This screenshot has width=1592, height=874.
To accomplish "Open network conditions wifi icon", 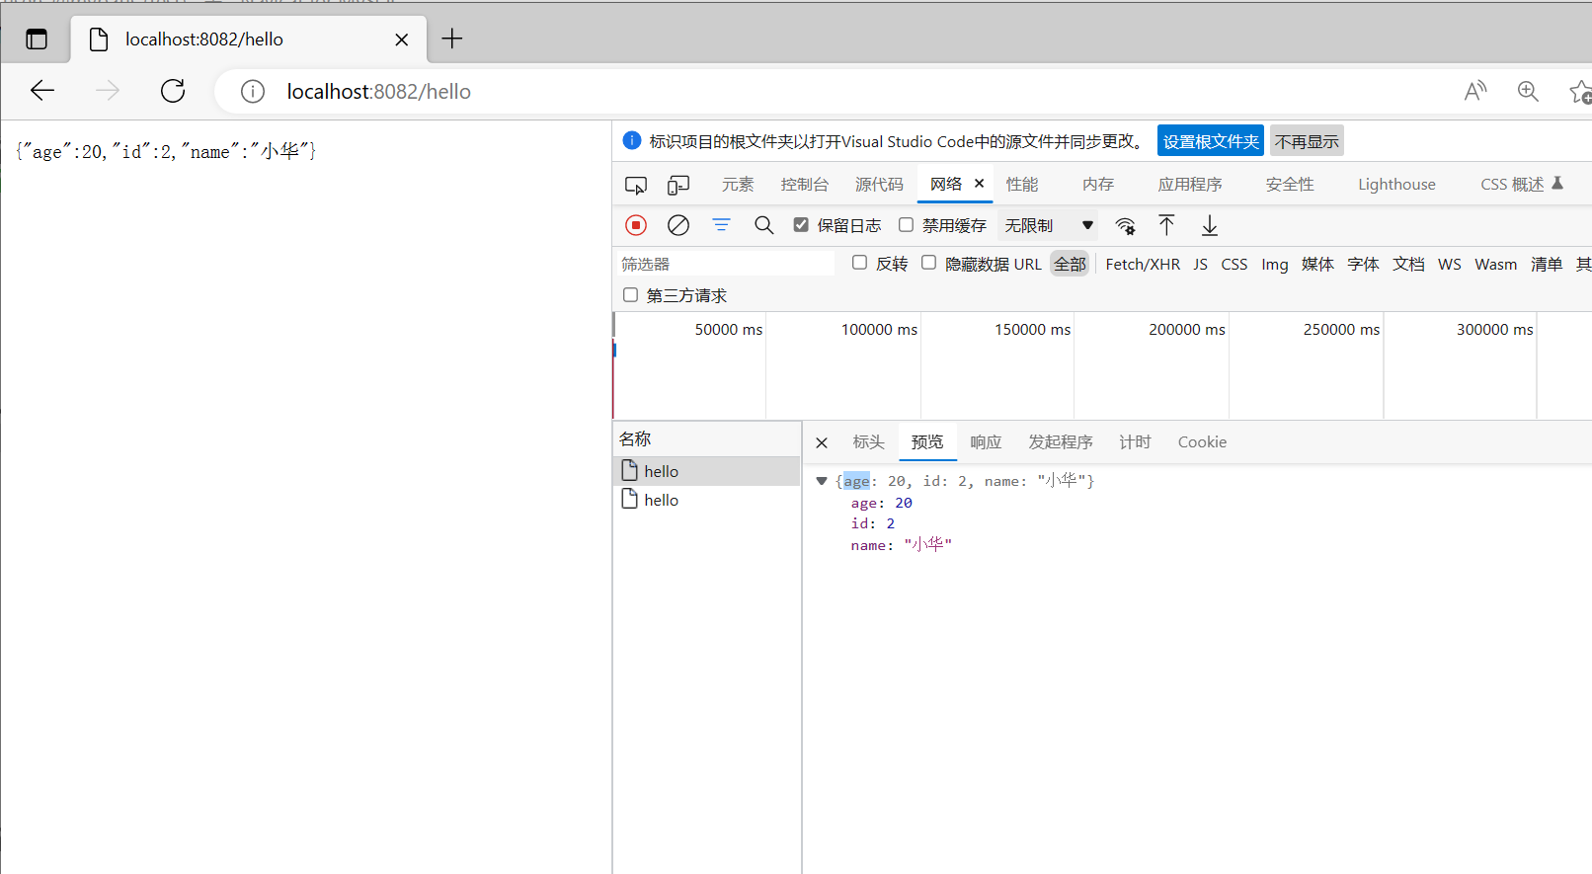I will pos(1125,226).
